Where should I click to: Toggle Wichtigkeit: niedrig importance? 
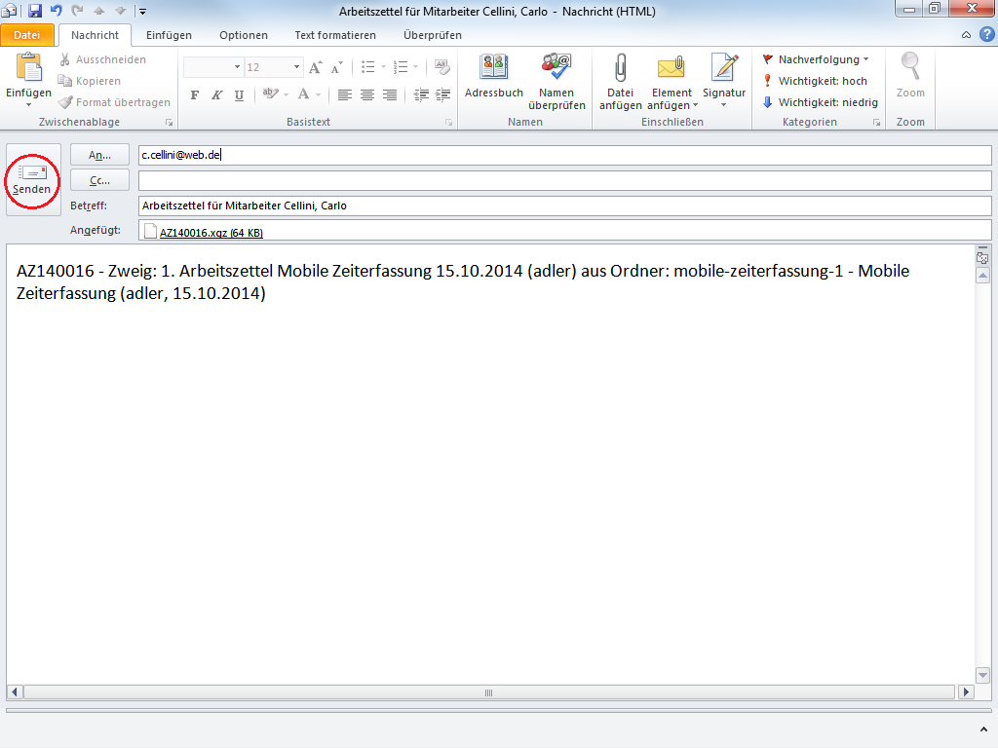click(820, 102)
